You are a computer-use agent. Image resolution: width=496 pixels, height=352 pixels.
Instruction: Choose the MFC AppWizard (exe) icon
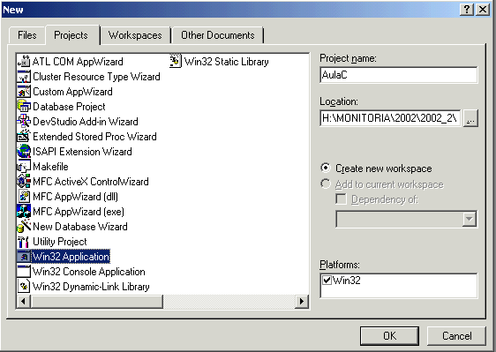coord(24,211)
